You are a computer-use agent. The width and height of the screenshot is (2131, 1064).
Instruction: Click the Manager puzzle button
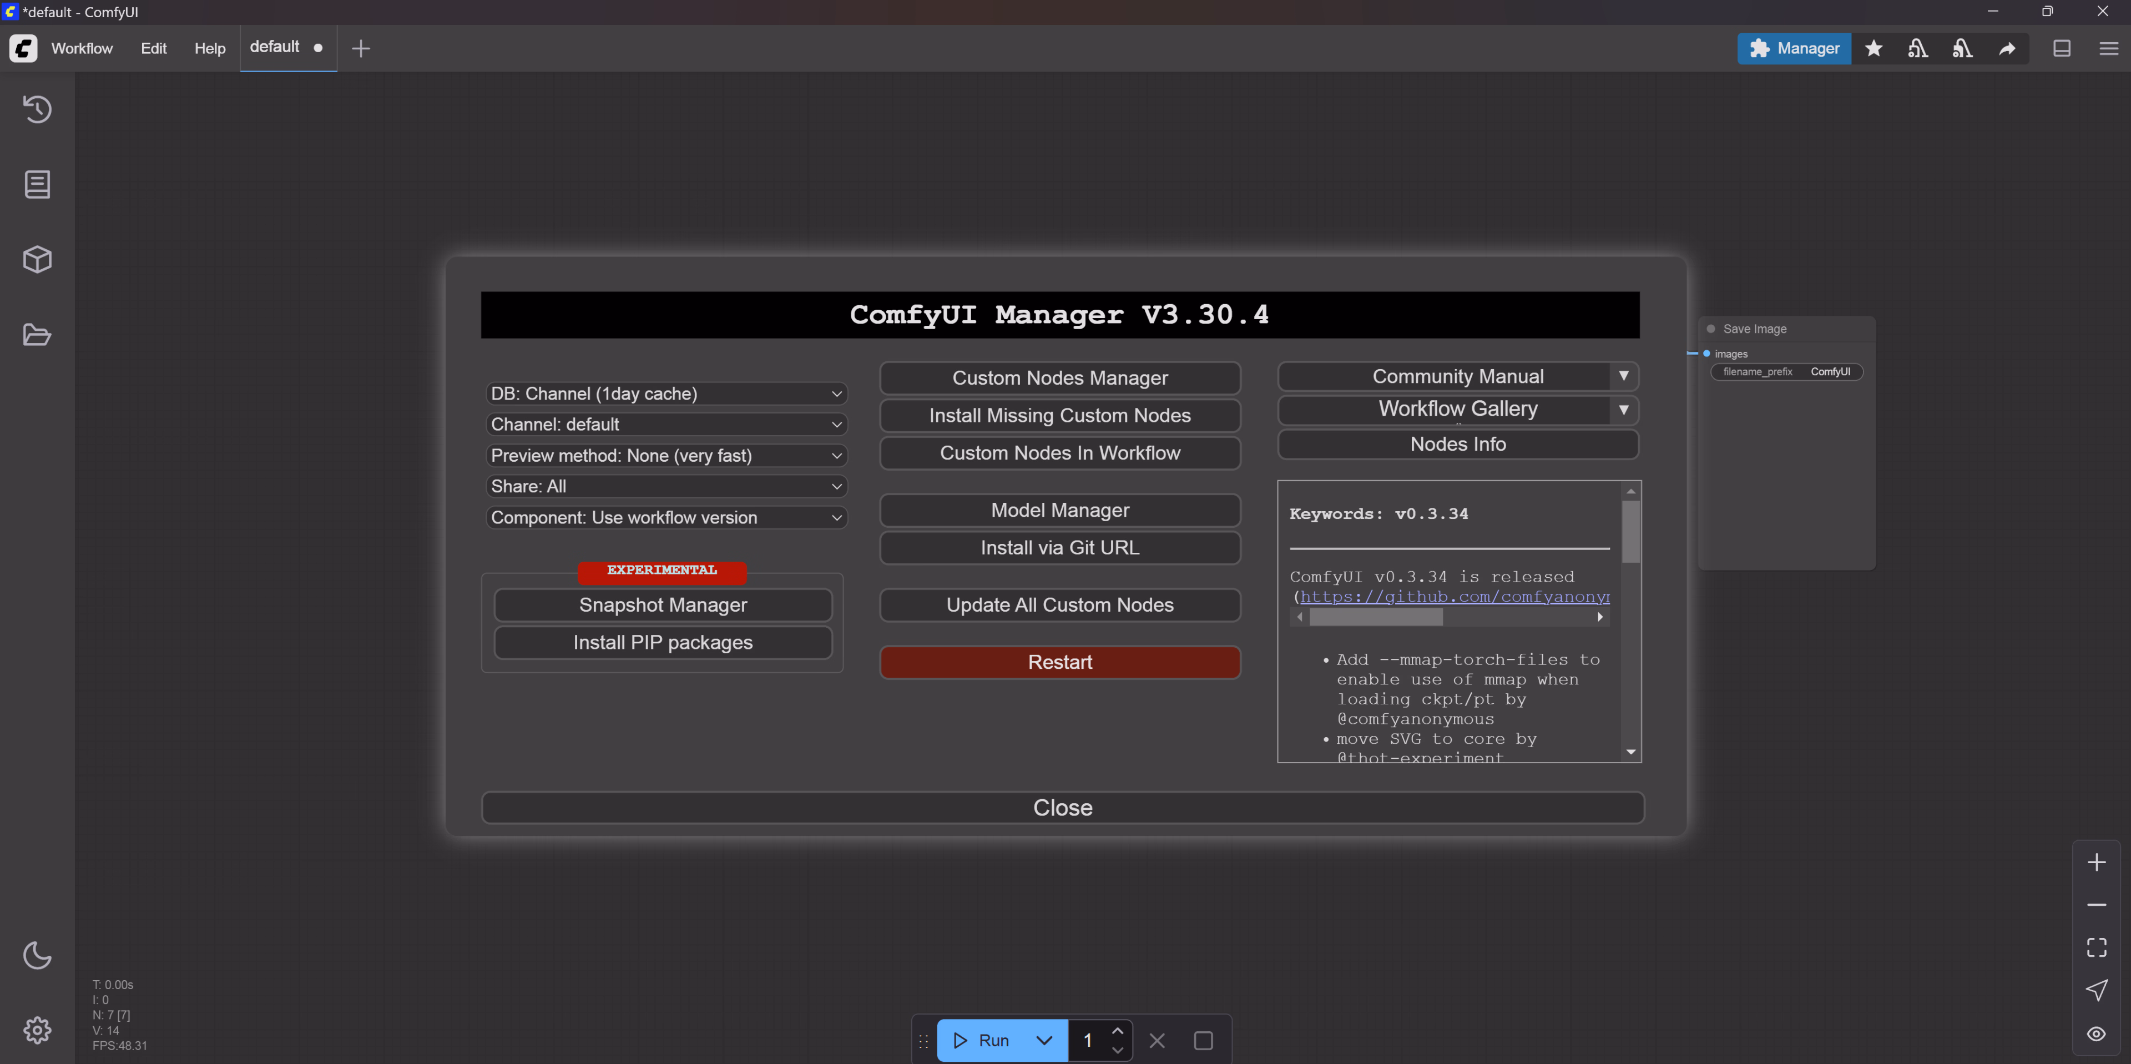[1794, 48]
